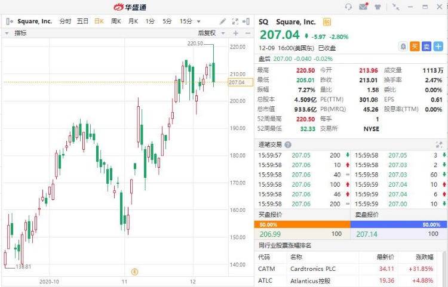Click the 卖盘报价 ask header
The width and height of the screenshot is (448, 287).
point(367,215)
